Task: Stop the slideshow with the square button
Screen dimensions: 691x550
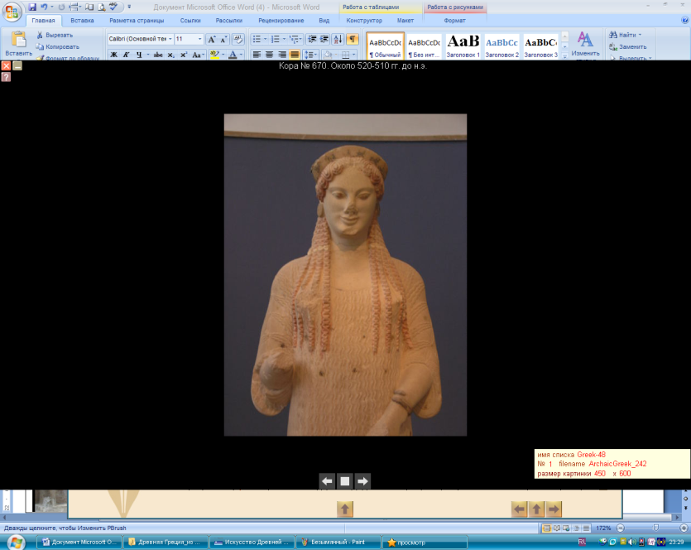Action: pyautogui.click(x=344, y=481)
